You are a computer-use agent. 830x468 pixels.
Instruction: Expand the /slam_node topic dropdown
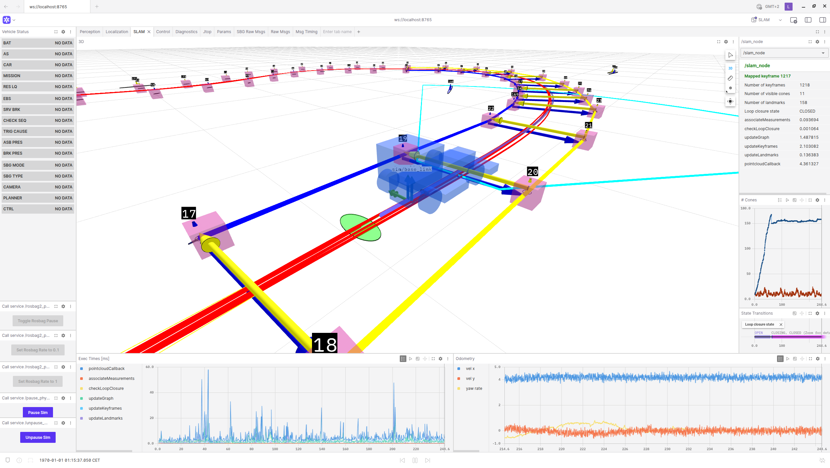coord(784,53)
